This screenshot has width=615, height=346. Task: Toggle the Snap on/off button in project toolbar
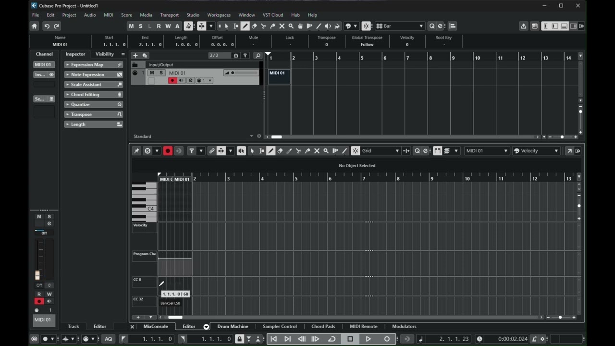[366, 26]
